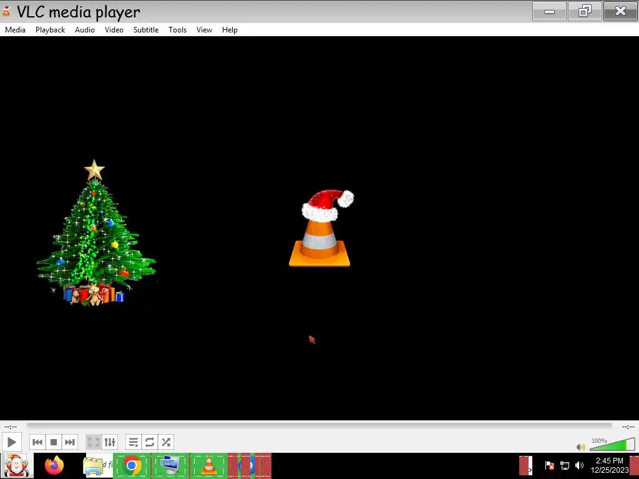Switch to Google Chrome on taskbar
This screenshot has width=639, height=479.
tap(132, 465)
